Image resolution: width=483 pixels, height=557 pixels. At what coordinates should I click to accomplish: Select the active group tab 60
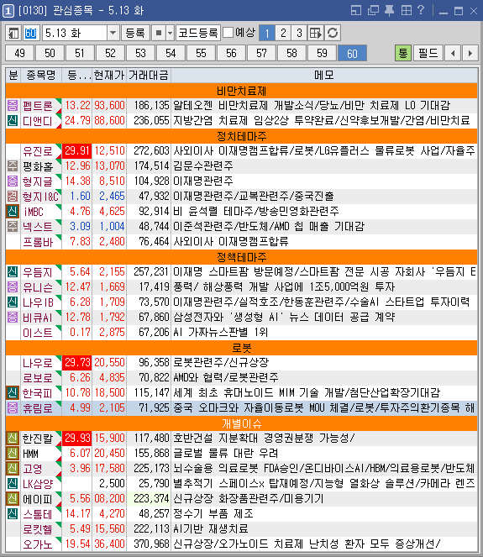tap(352, 53)
